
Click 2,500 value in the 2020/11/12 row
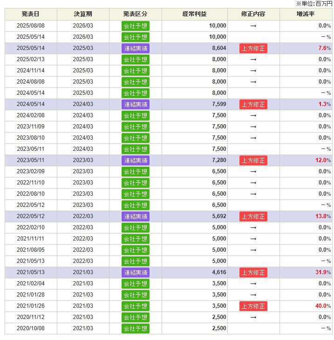(219, 317)
